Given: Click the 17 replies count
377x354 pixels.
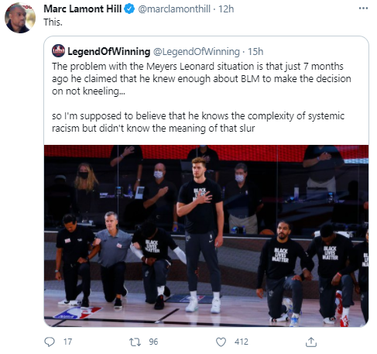Looking at the screenshot, I should tap(67, 342).
